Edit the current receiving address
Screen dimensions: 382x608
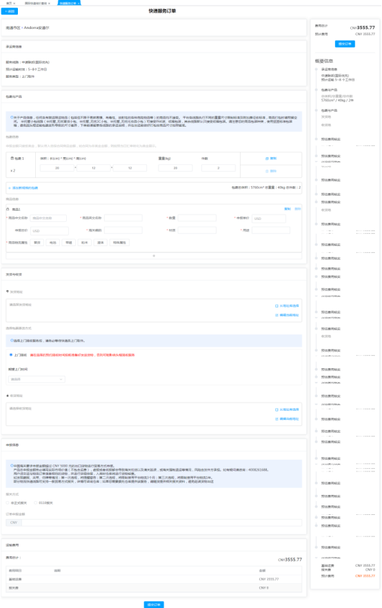pos(287,419)
